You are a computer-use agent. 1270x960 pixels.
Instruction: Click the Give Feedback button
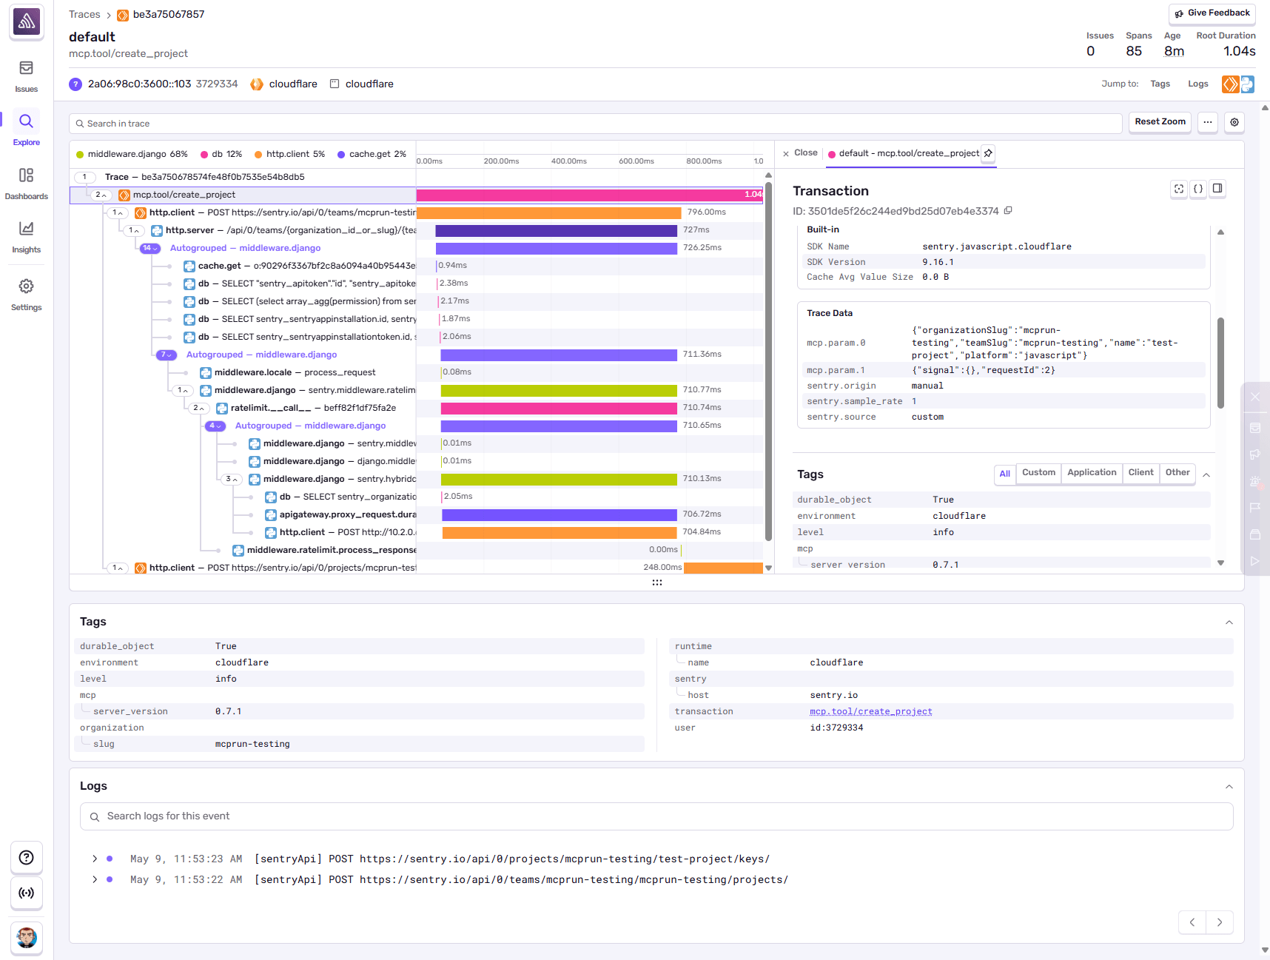coord(1212,13)
